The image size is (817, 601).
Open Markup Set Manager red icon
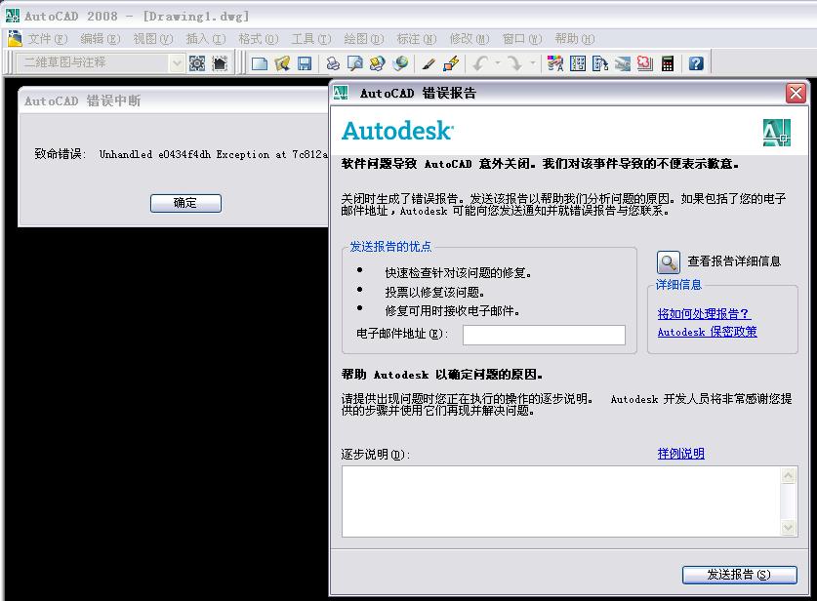[645, 63]
